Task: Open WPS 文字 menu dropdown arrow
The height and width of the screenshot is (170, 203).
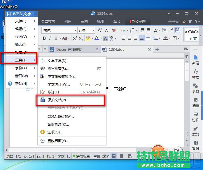Action: click(x=36, y=14)
